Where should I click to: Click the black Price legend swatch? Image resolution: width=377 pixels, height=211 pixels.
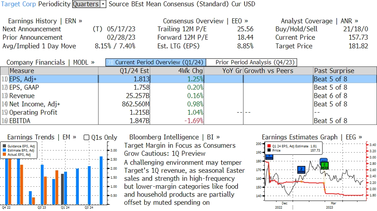(x=269, y=150)
